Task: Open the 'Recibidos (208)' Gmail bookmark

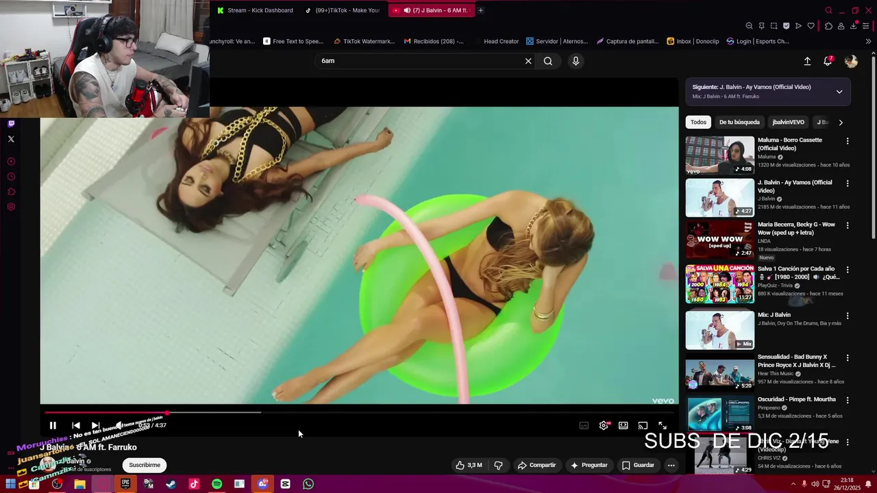Action: [x=434, y=41]
